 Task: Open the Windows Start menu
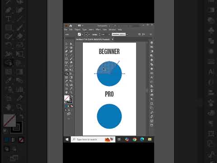67,139
